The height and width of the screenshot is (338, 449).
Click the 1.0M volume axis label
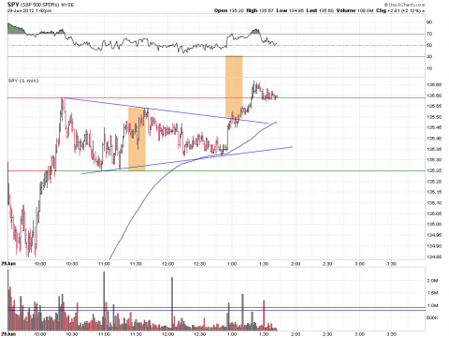tap(432, 305)
